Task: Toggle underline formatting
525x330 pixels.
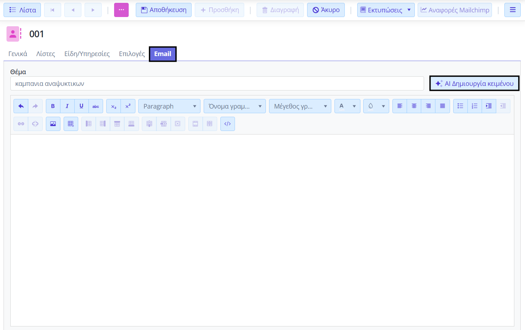Action: 81,106
